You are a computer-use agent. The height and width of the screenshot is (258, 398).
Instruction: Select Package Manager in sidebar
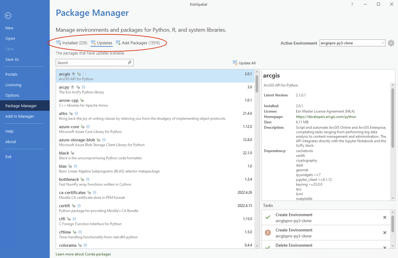[25, 106]
